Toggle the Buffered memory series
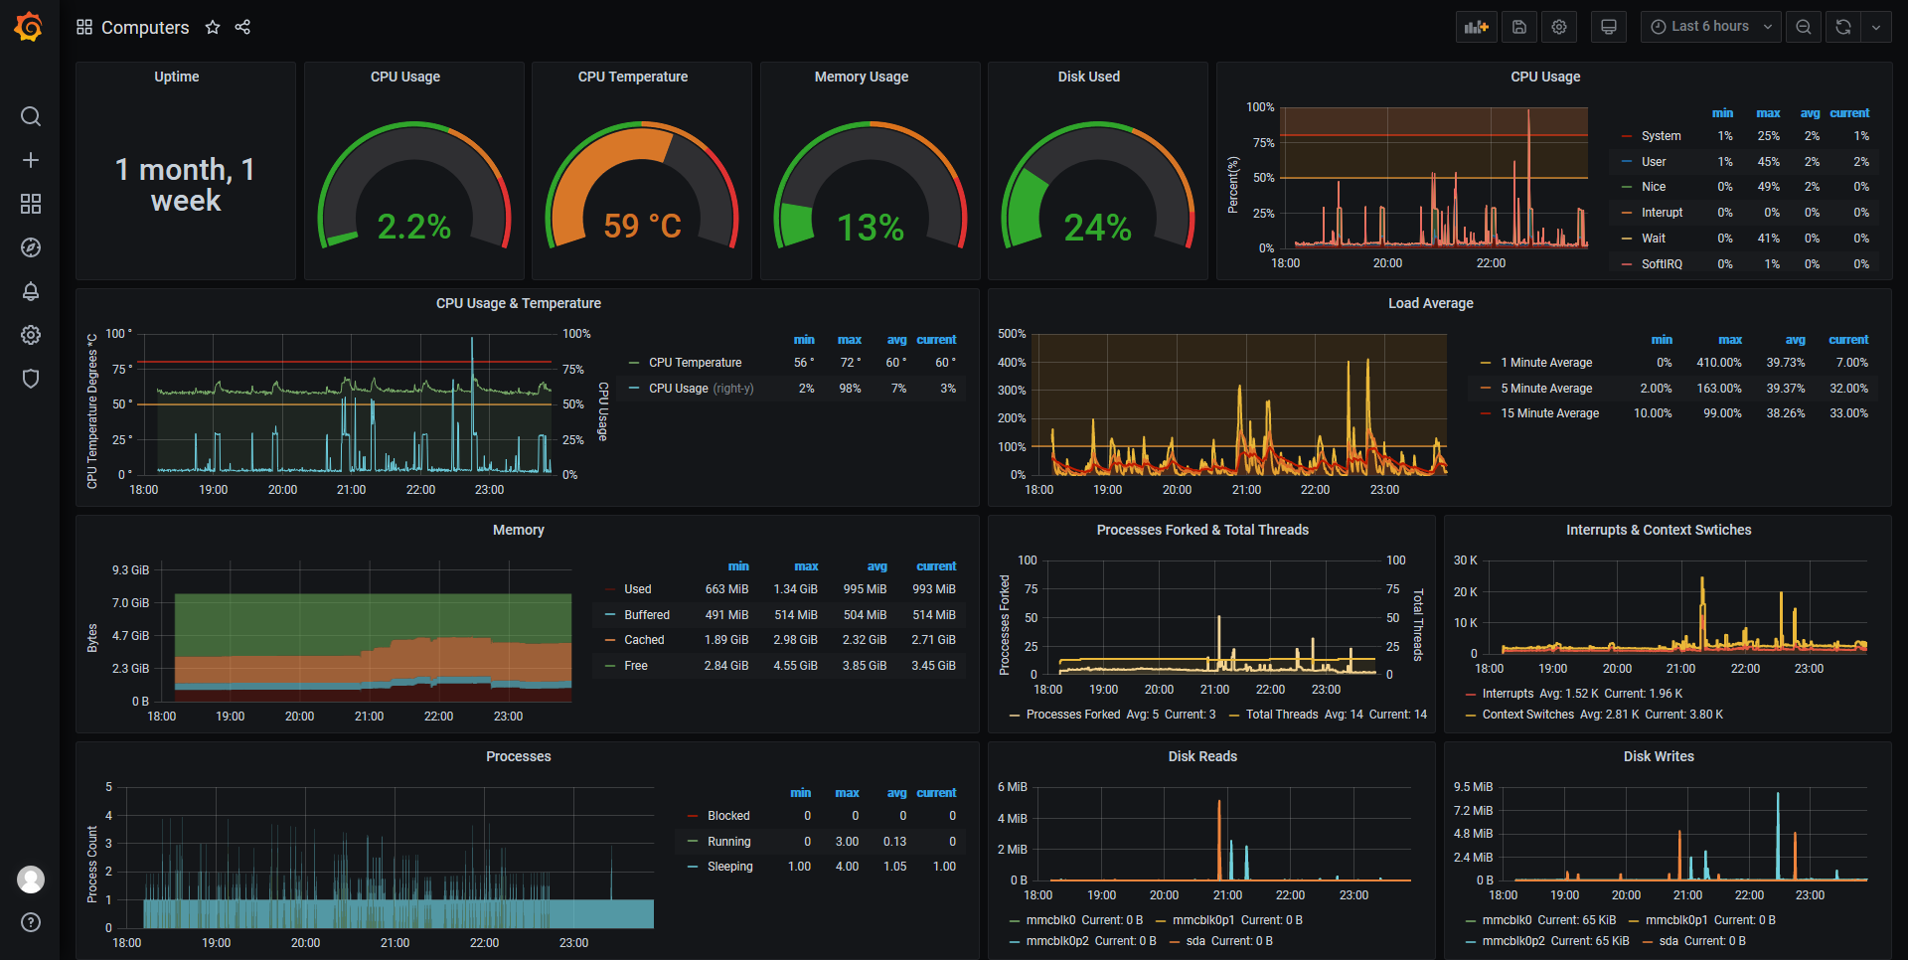 (x=647, y=615)
